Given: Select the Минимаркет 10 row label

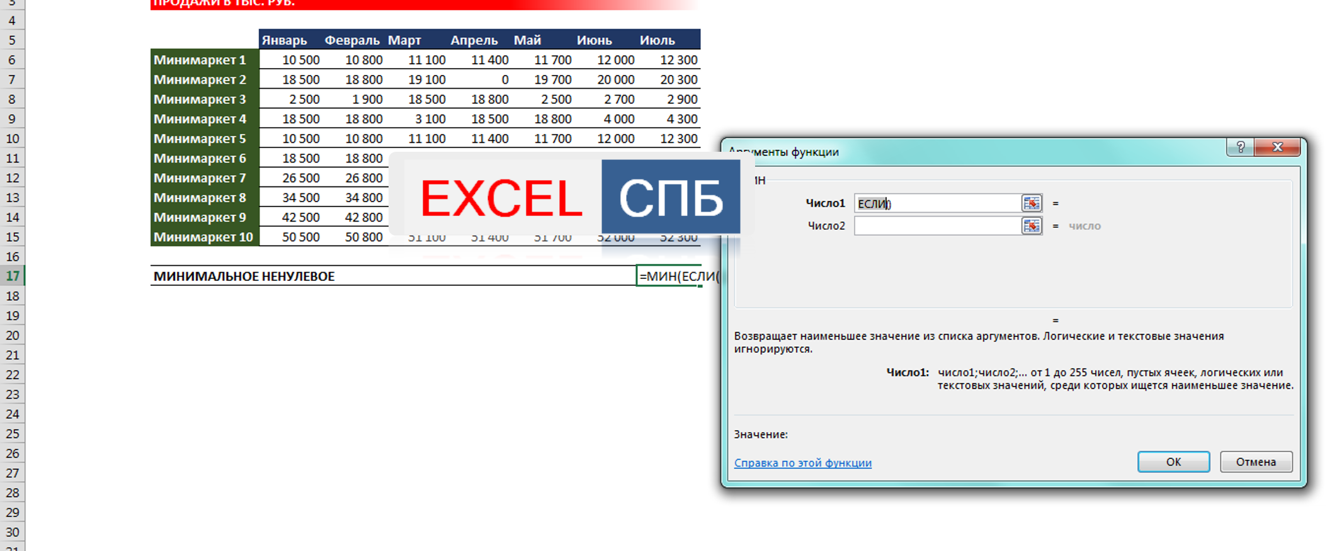Looking at the screenshot, I should click(204, 237).
